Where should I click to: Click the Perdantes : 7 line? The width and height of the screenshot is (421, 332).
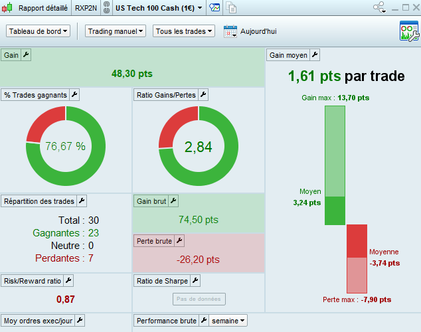point(64,258)
